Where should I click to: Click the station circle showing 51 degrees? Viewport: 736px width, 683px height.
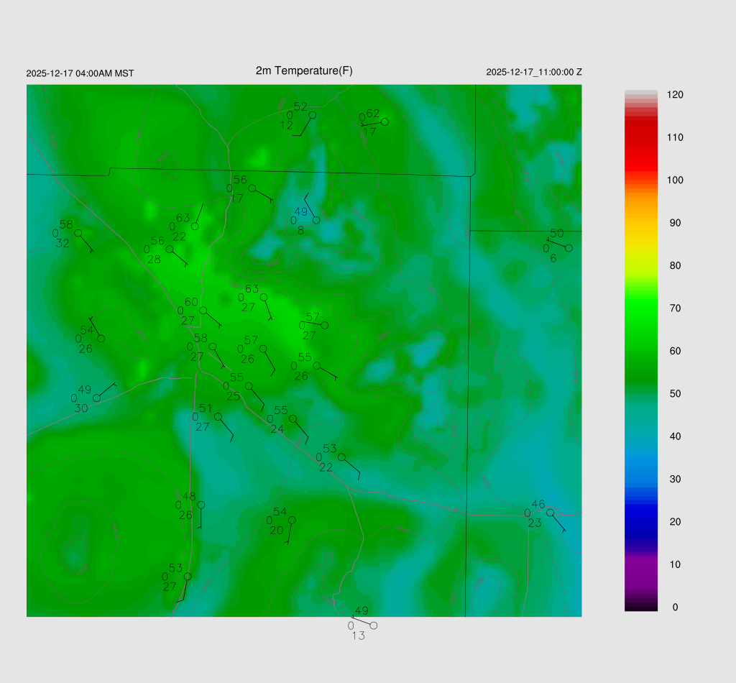click(218, 417)
